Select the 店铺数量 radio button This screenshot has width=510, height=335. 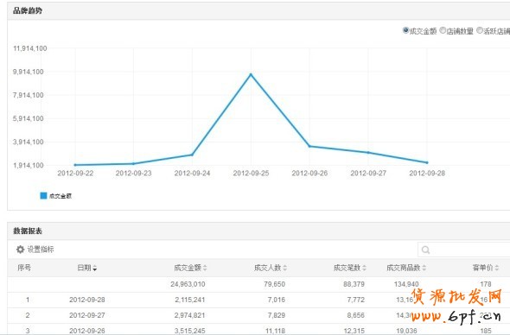443,30
